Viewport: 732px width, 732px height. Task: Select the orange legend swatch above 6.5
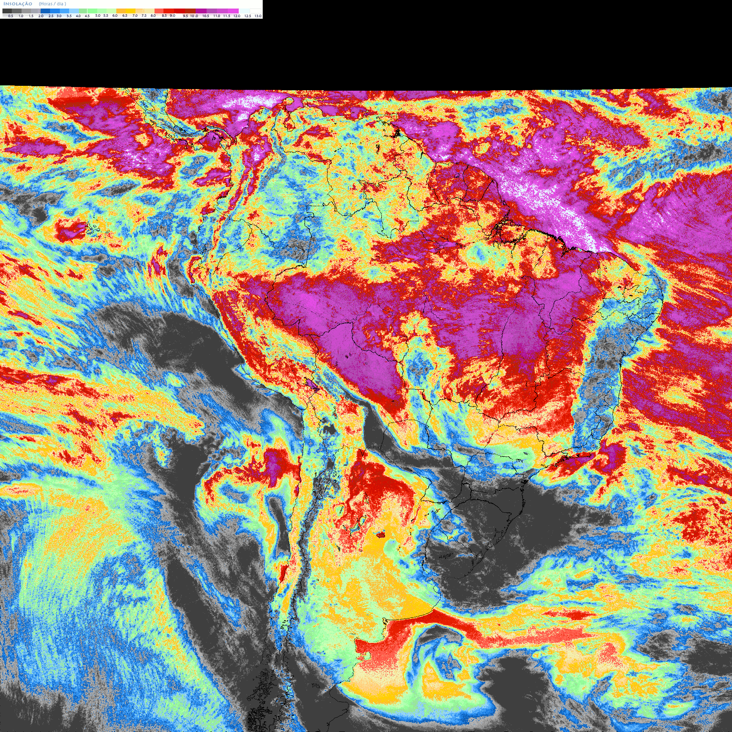tap(121, 11)
